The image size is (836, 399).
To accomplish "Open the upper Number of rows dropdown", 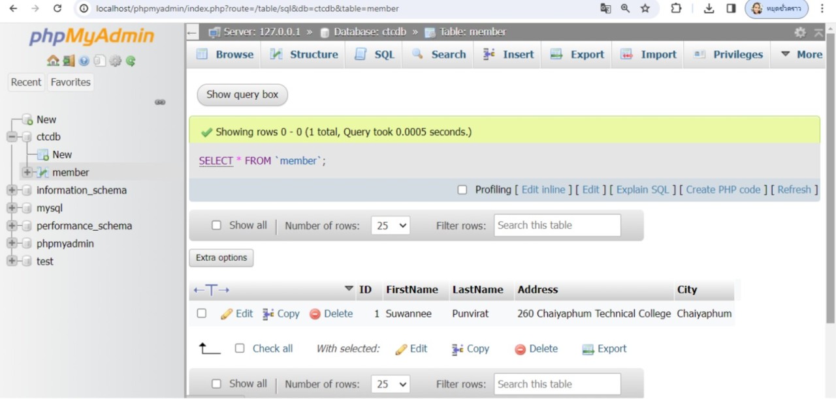I will 390,226.
